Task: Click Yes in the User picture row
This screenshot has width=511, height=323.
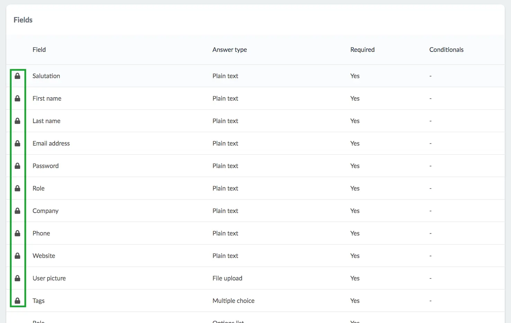Action: coord(355,278)
